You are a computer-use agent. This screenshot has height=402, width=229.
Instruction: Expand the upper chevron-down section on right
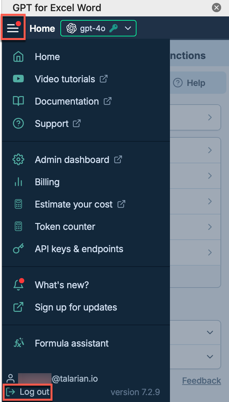pos(210,332)
